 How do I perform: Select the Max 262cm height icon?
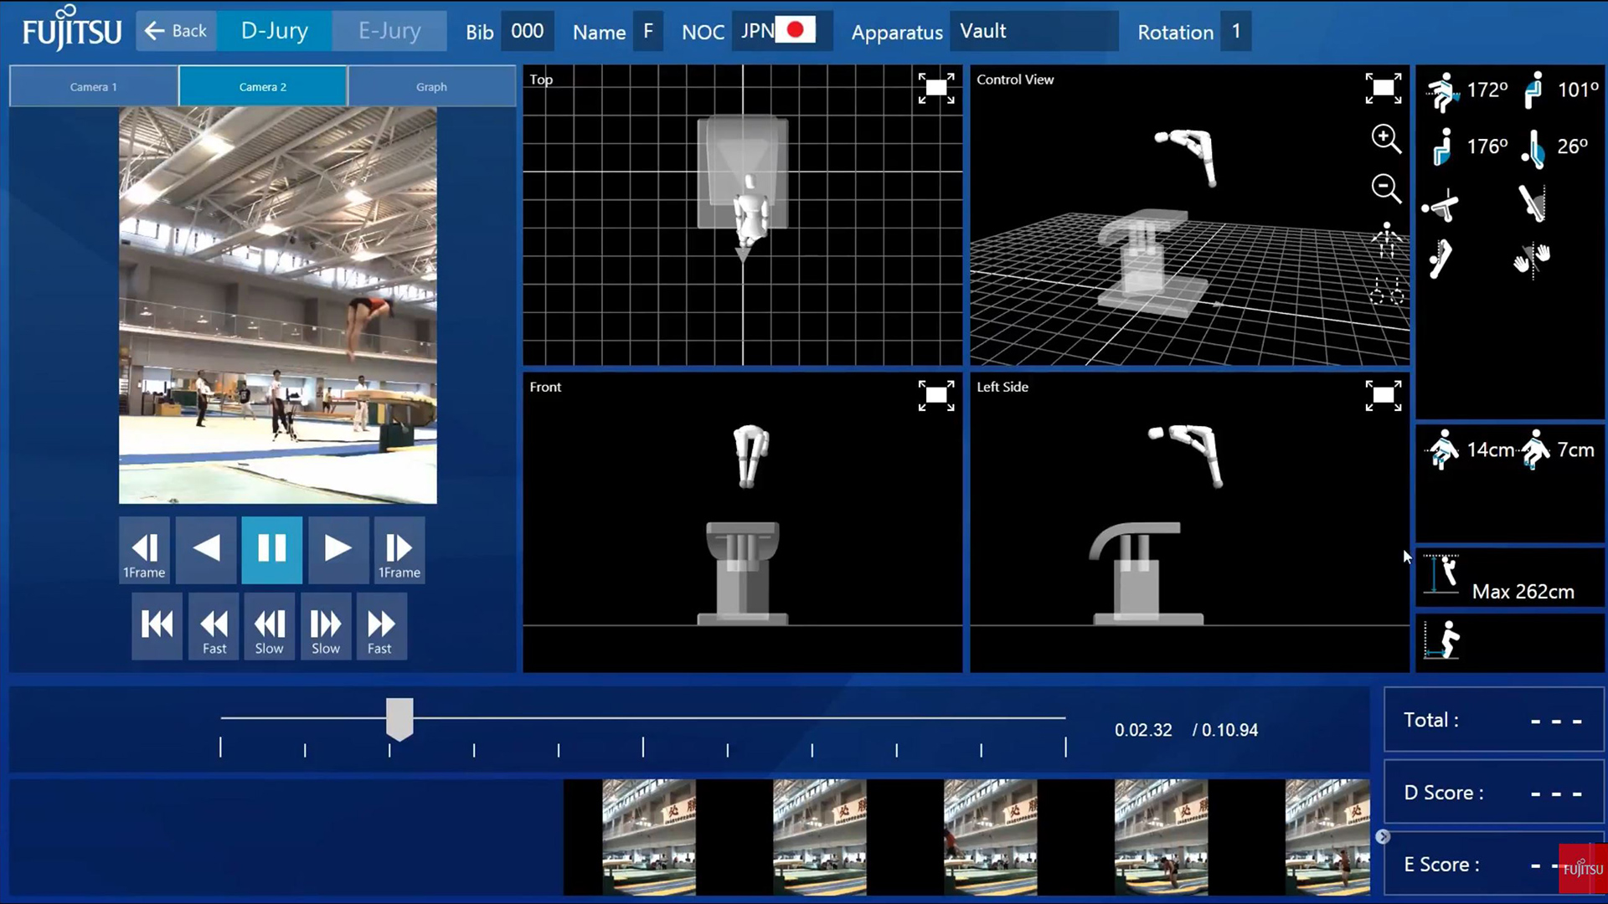point(1441,574)
